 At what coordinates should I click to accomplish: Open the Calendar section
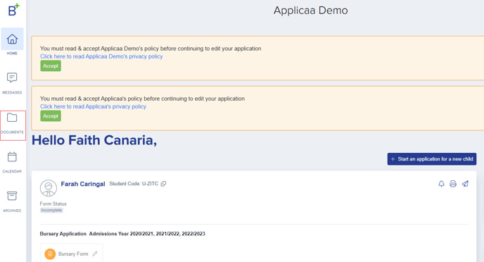point(12,162)
